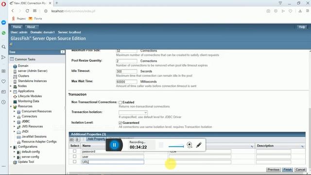
Task: Expand the Nodes tree node
Action: coord(11,86)
